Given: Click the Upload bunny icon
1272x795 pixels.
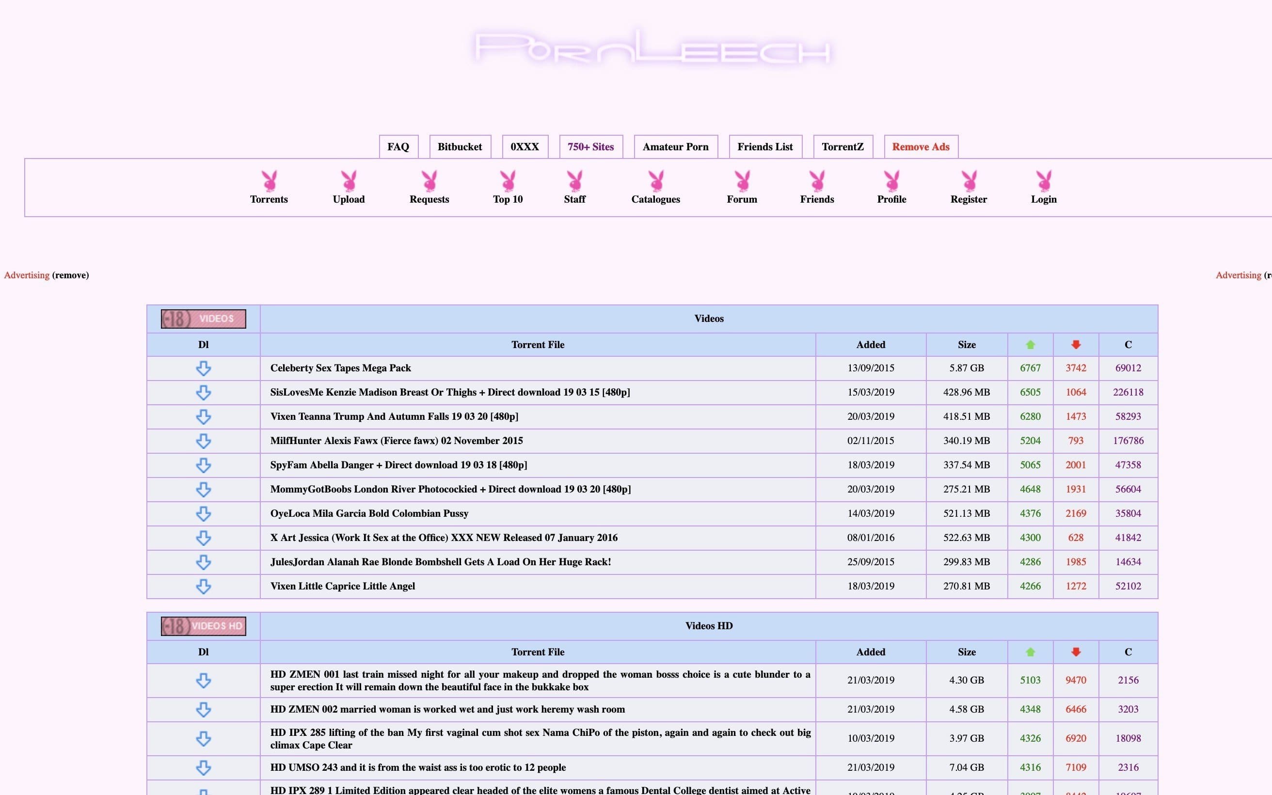Looking at the screenshot, I should pyautogui.click(x=349, y=180).
